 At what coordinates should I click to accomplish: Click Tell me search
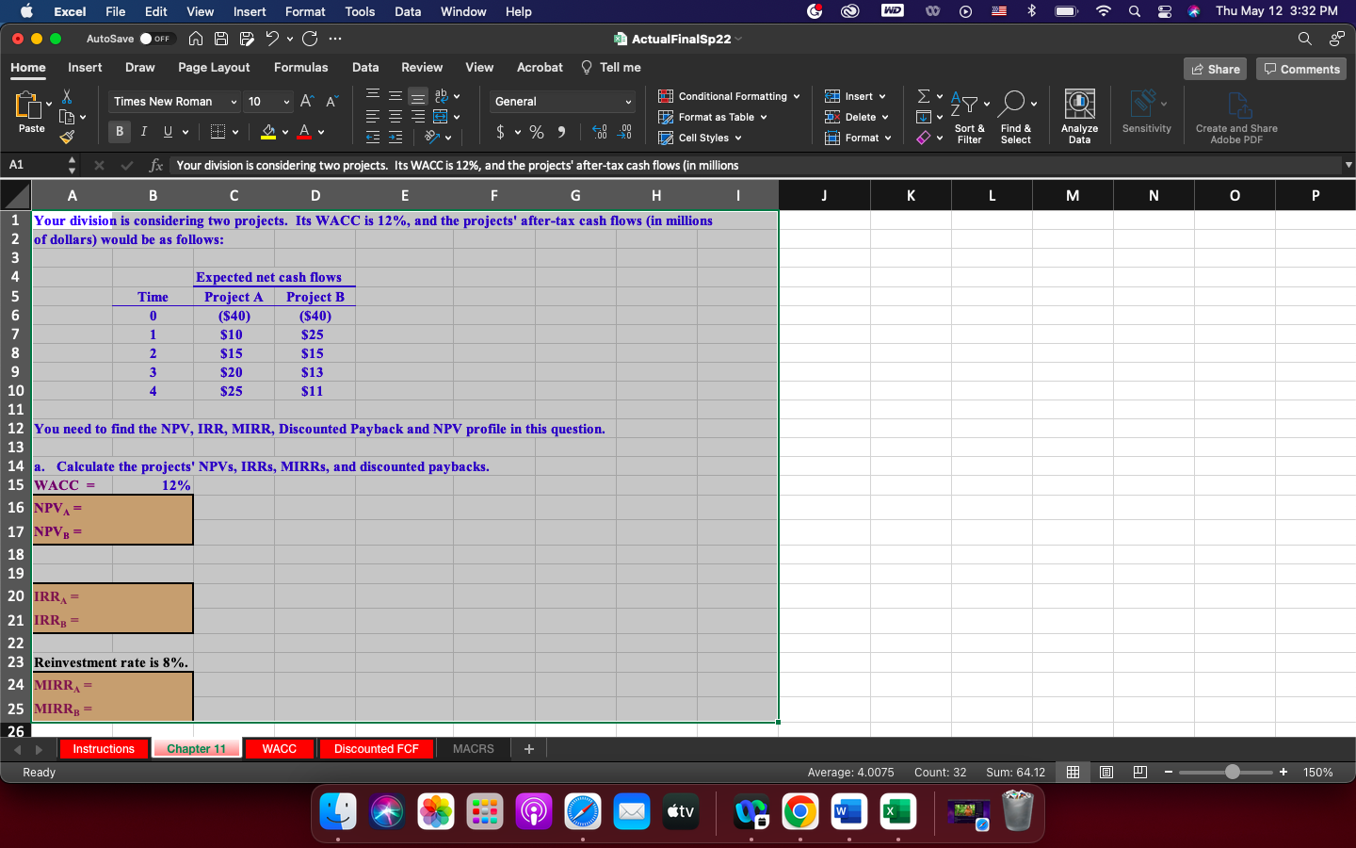[x=611, y=67]
